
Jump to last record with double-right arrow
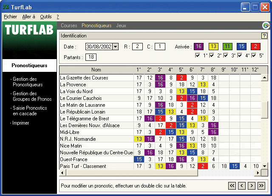point(261,185)
